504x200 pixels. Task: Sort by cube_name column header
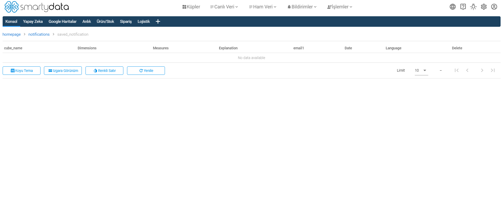click(13, 48)
